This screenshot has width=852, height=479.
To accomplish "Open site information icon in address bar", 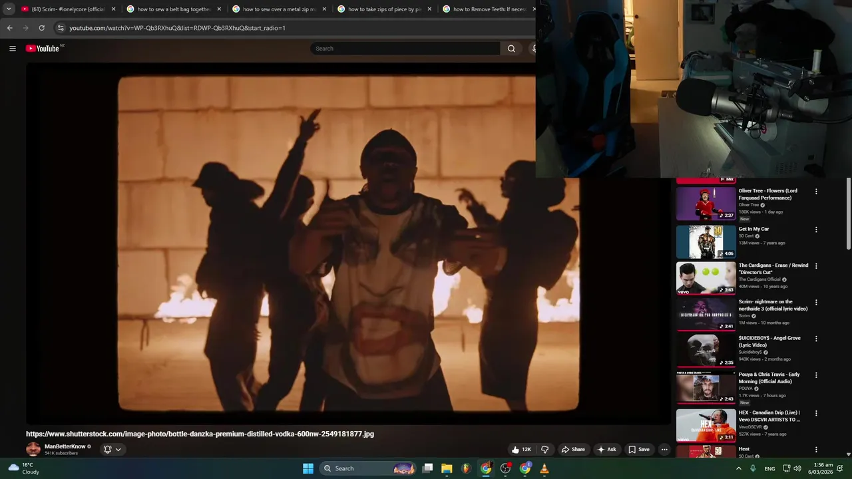I will point(61,28).
